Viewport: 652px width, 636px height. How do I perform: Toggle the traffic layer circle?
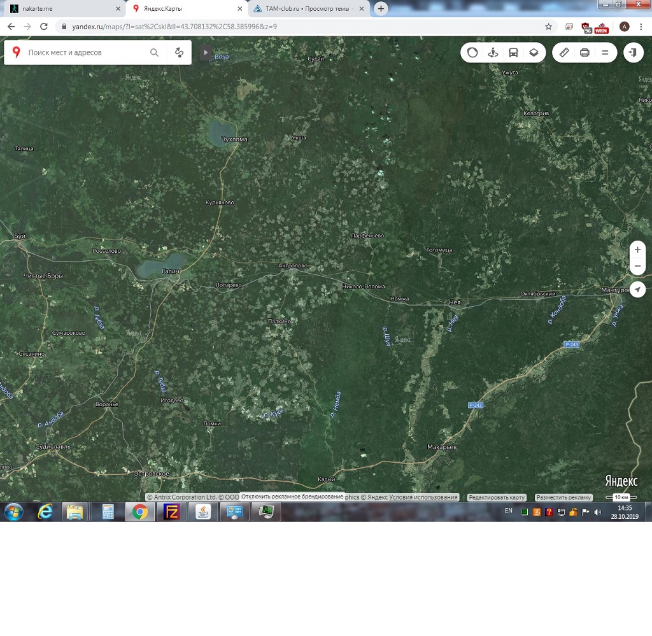pyautogui.click(x=472, y=53)
